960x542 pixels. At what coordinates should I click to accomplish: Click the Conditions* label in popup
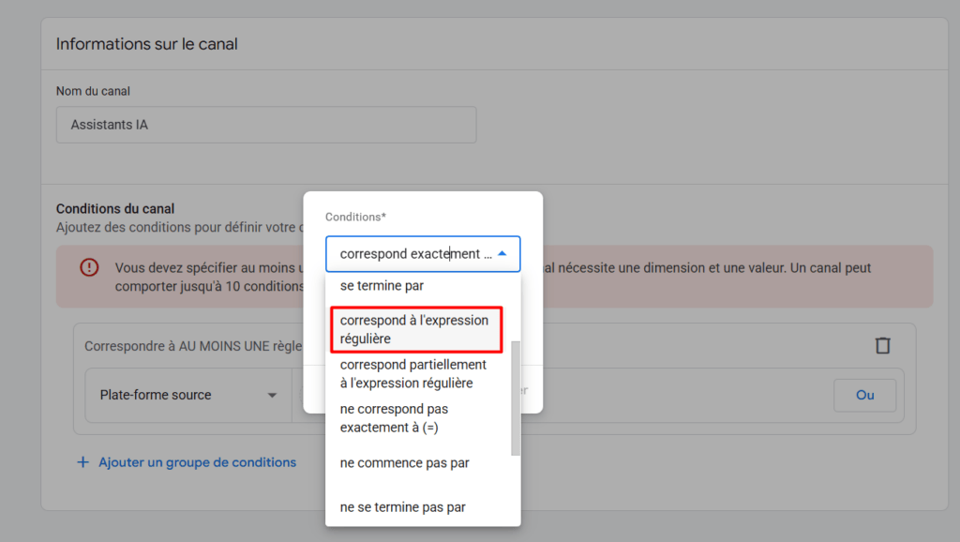tap(355, 217)
